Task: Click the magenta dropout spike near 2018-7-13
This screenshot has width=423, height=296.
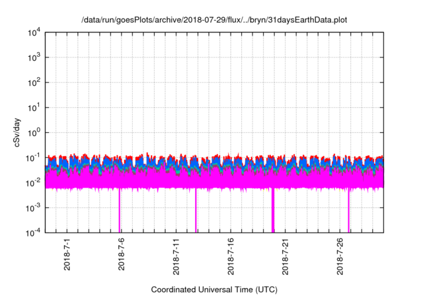Action: click(196, 210)
